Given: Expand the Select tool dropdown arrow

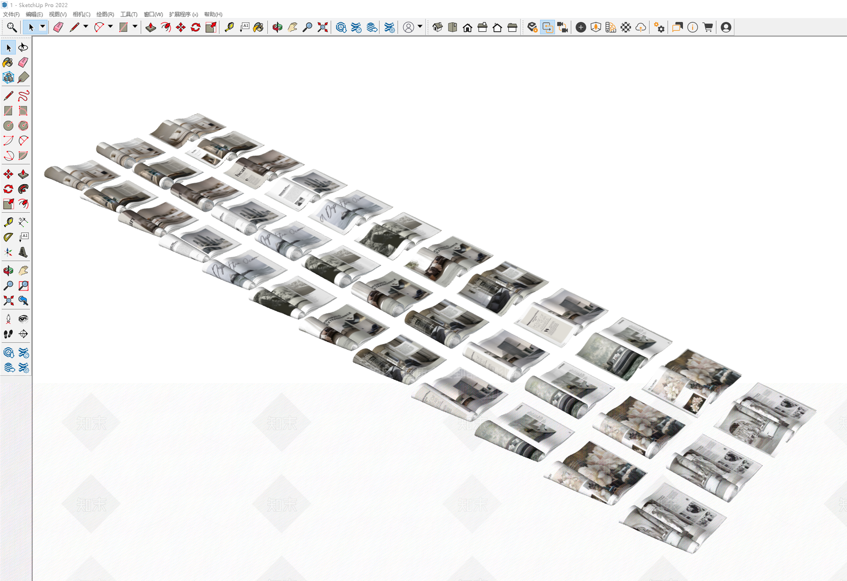Looking at the screenshot, I should tap(43, 27).
